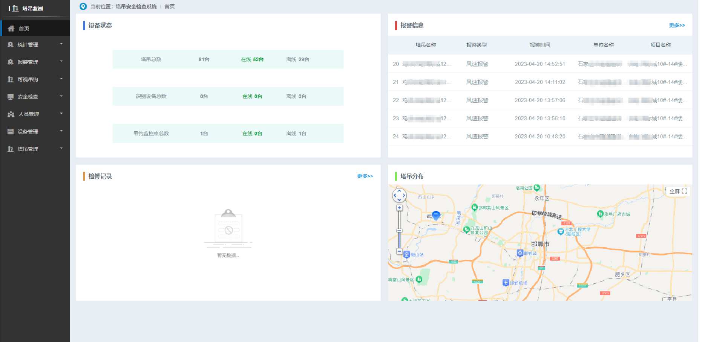Expand the 塔吊管理 menu caret
This screenshot has height=342, width=705.
[61, 149]
